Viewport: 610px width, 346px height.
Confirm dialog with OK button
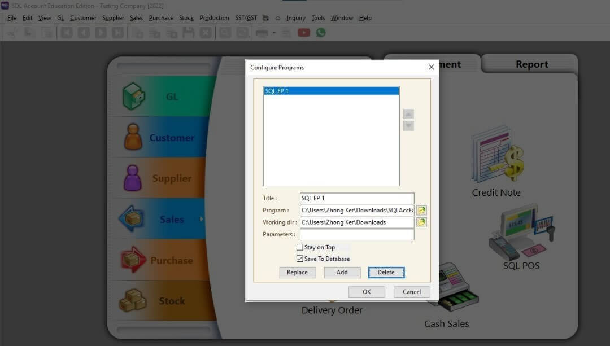point(367,292)
